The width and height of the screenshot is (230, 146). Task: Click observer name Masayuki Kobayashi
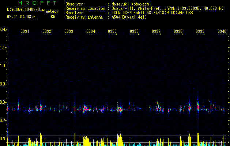(x=131, y=4)
